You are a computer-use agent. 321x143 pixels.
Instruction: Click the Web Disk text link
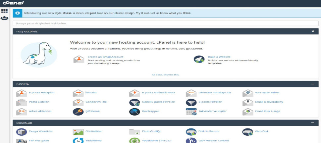pos(262,131)
